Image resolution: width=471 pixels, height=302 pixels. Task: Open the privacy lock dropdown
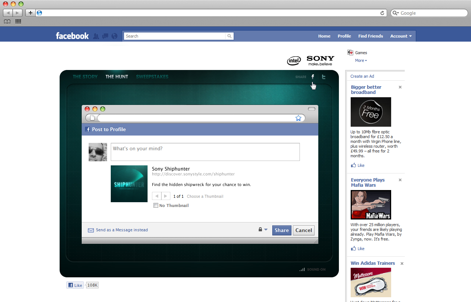(x=263, y=229)
